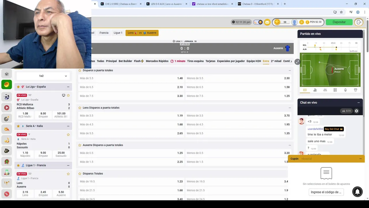The height and width of the screenshot is (208, 369).
Task: Open the target bullseye sidebar icon
Action: (7, 119)
